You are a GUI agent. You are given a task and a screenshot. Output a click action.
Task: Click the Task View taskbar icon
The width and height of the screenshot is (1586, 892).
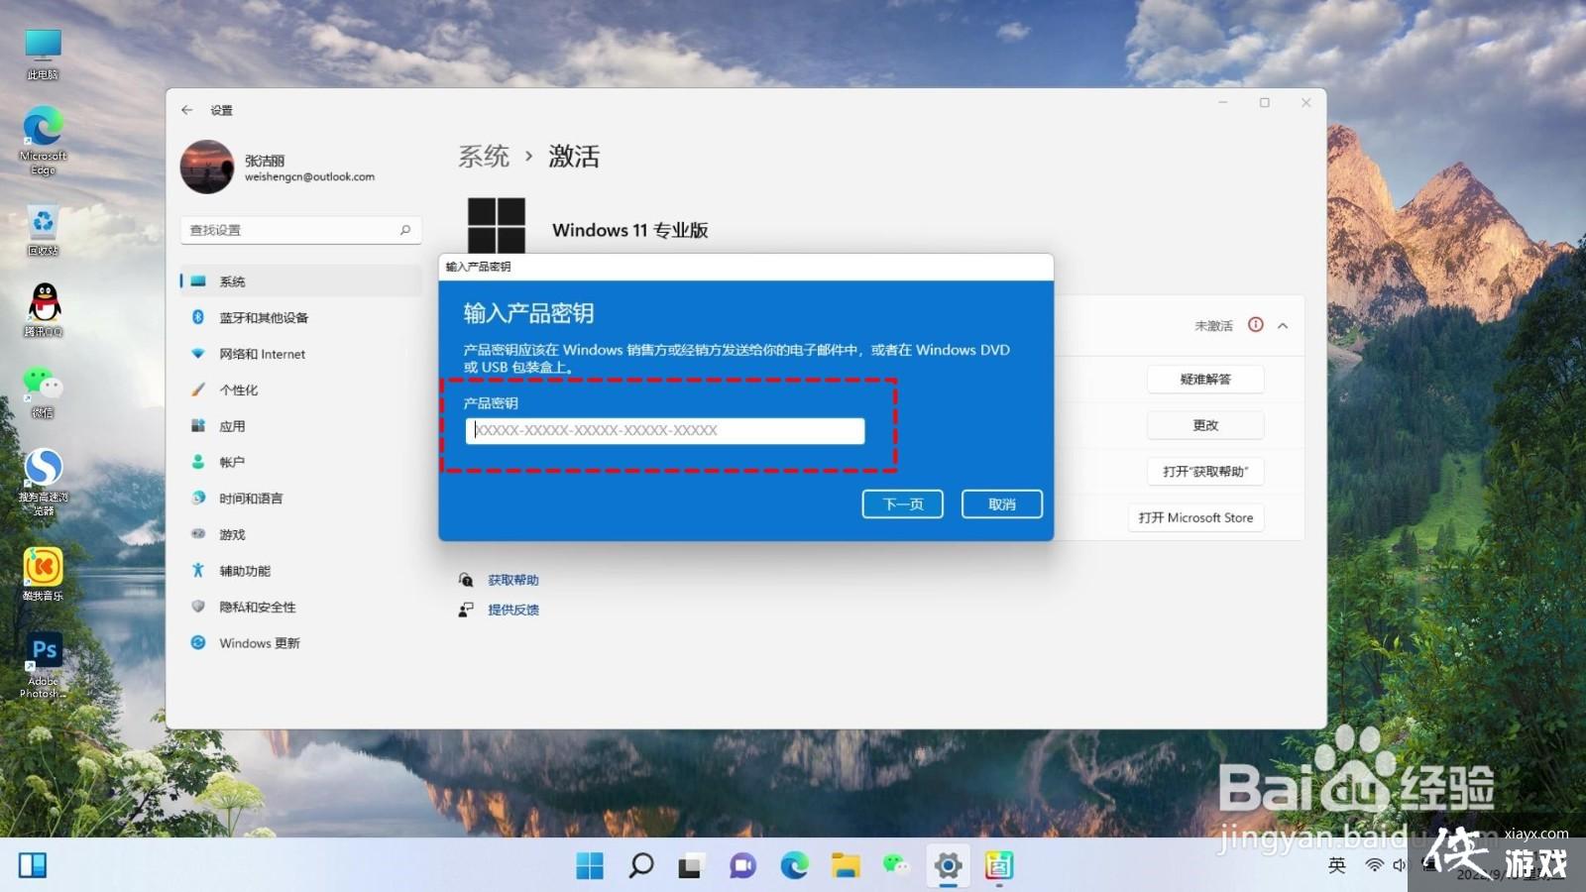(691, 865)
